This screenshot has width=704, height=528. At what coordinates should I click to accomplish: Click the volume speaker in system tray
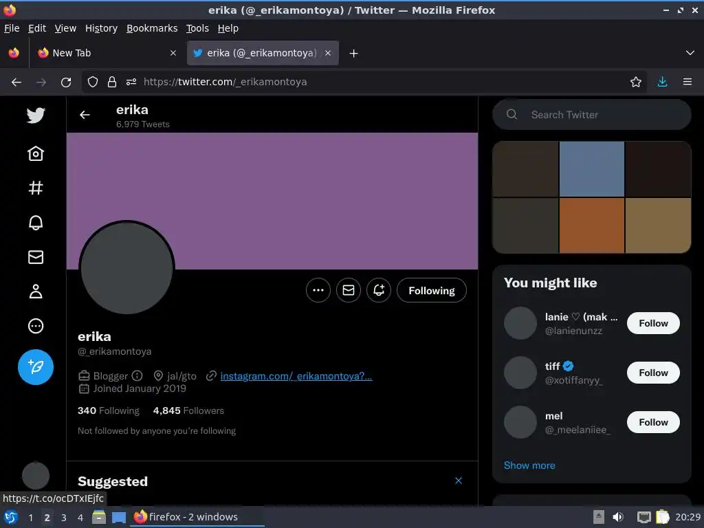[618, 517]
